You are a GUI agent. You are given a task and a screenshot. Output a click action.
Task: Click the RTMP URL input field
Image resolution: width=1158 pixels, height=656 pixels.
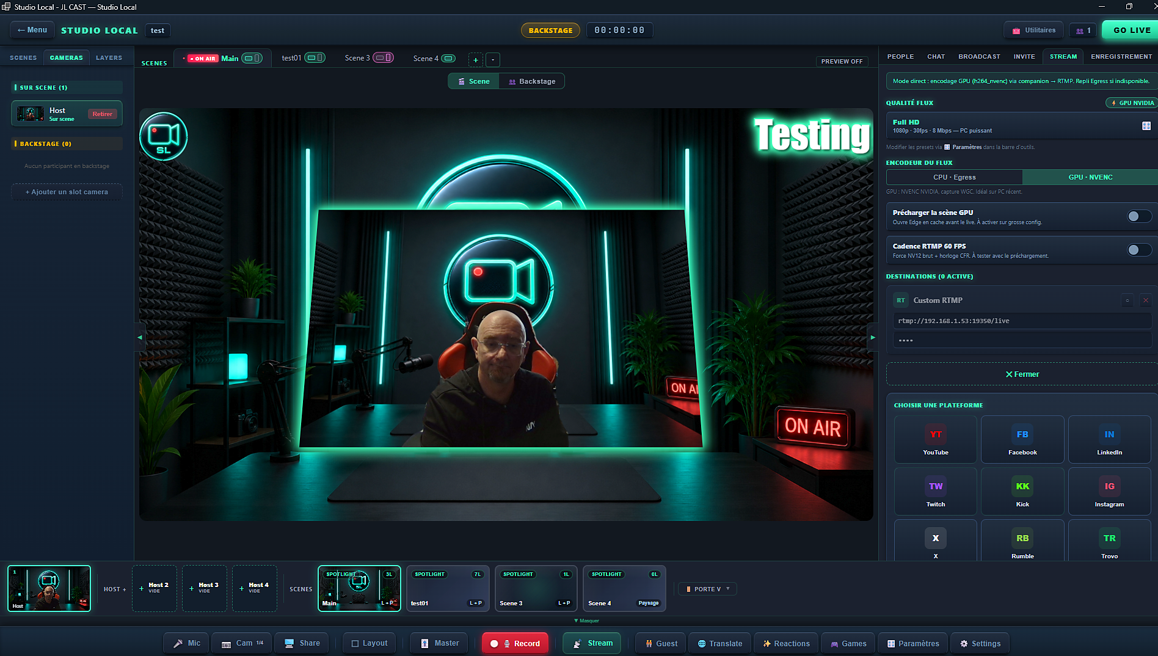[1022, 321]
